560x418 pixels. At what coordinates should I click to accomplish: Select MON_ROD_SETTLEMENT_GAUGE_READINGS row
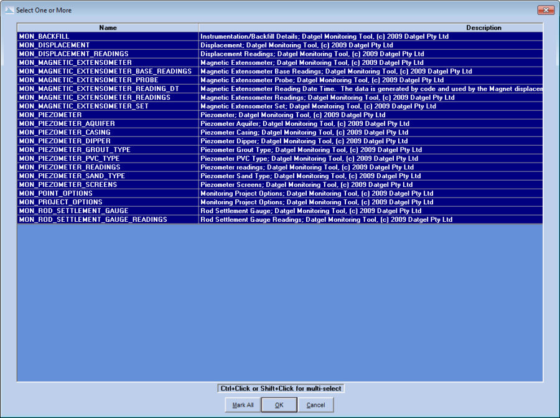click(x=93, y=220)
